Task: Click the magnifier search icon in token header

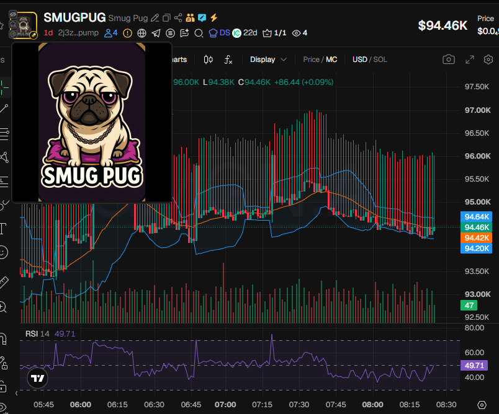Action: coord(199,33)
